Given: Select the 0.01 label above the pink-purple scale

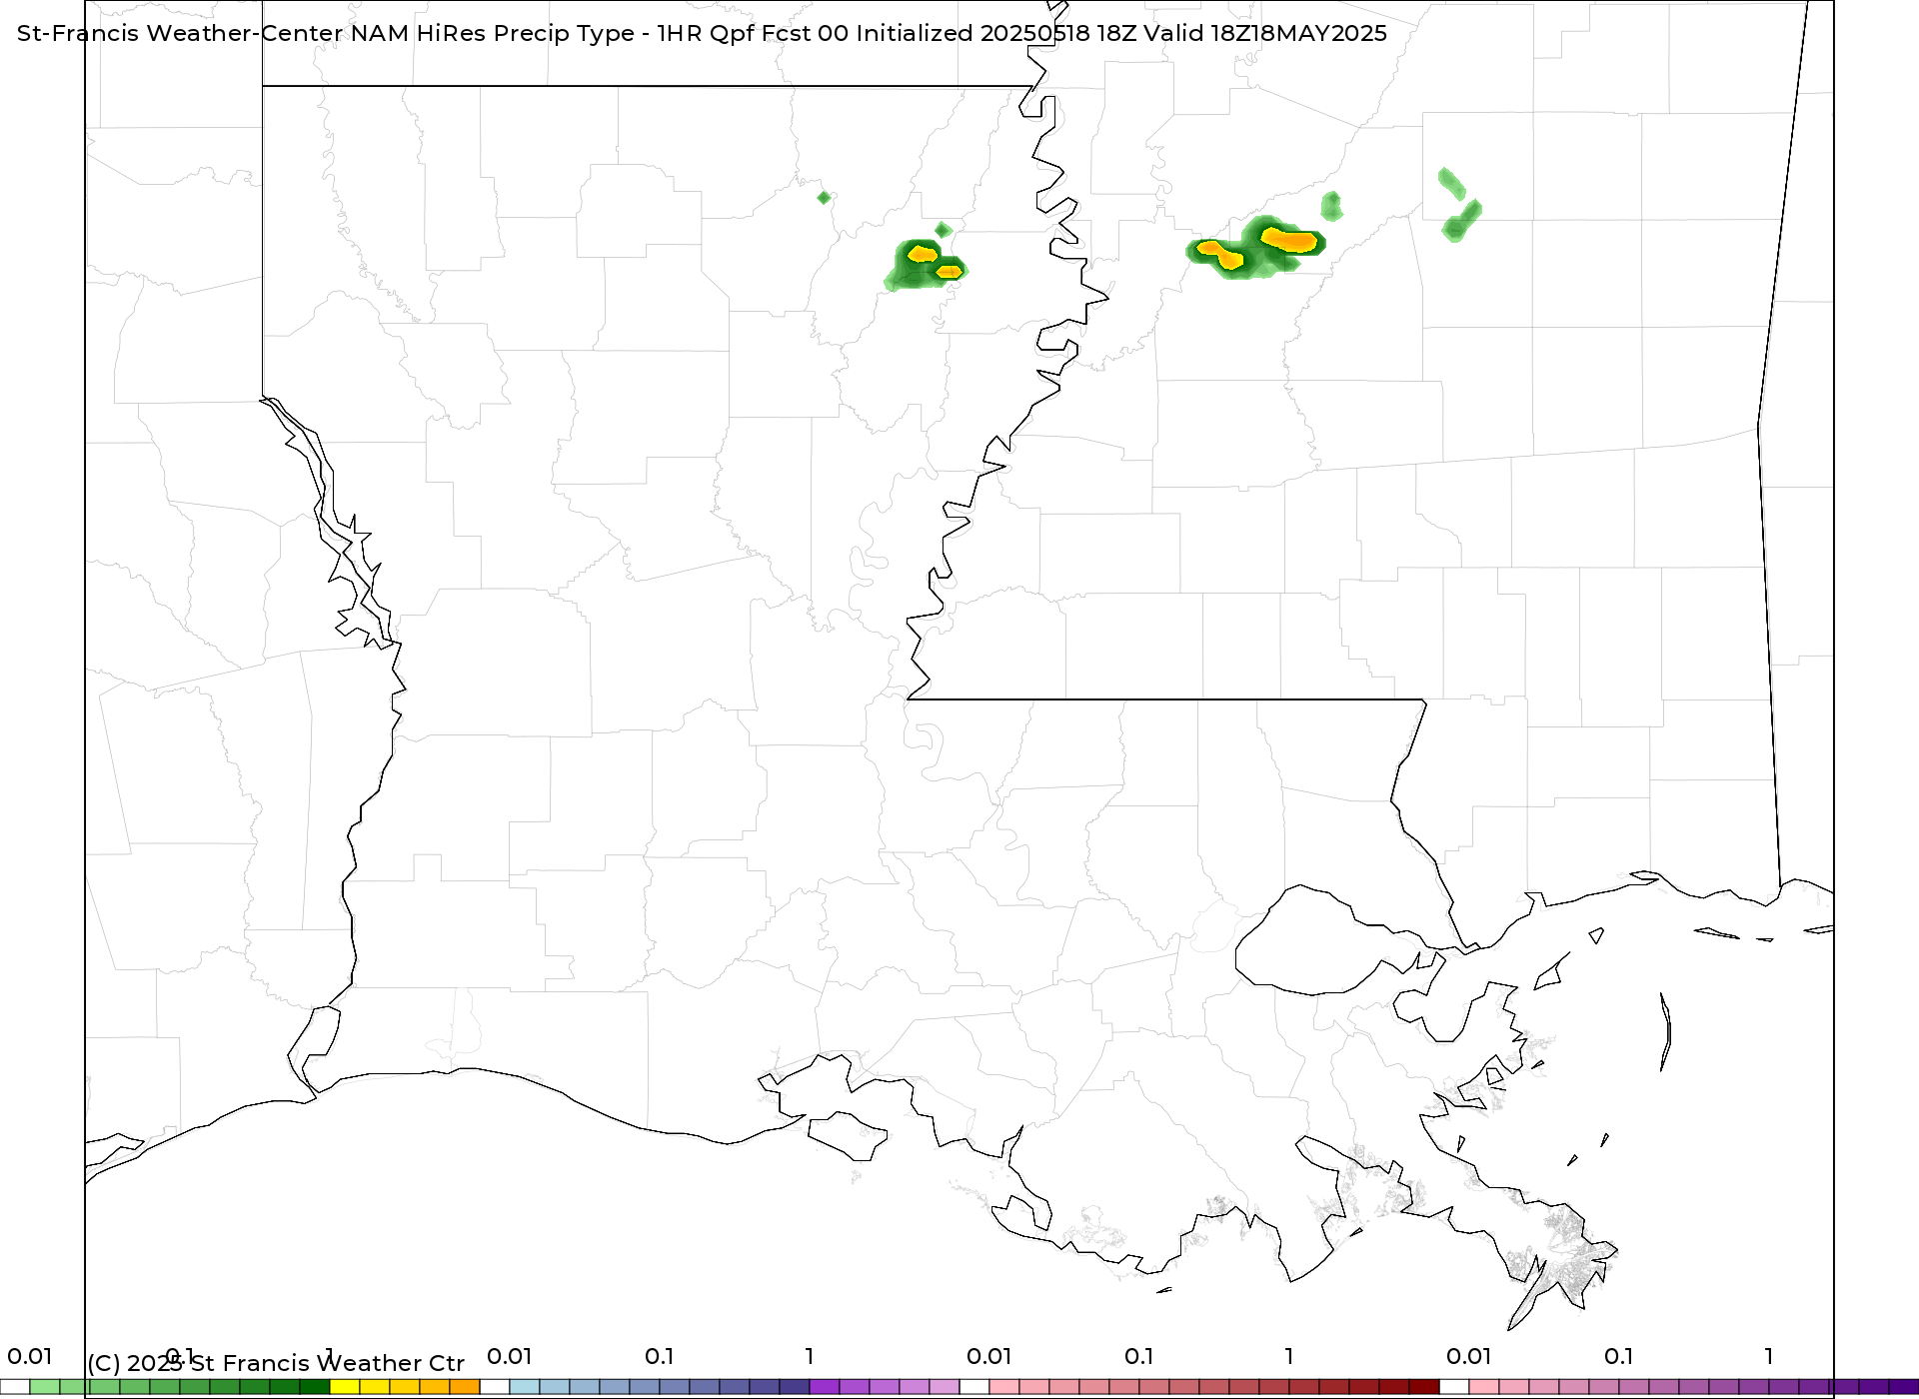Looking at the screenshot, I should click(x=1469, y=1356).
